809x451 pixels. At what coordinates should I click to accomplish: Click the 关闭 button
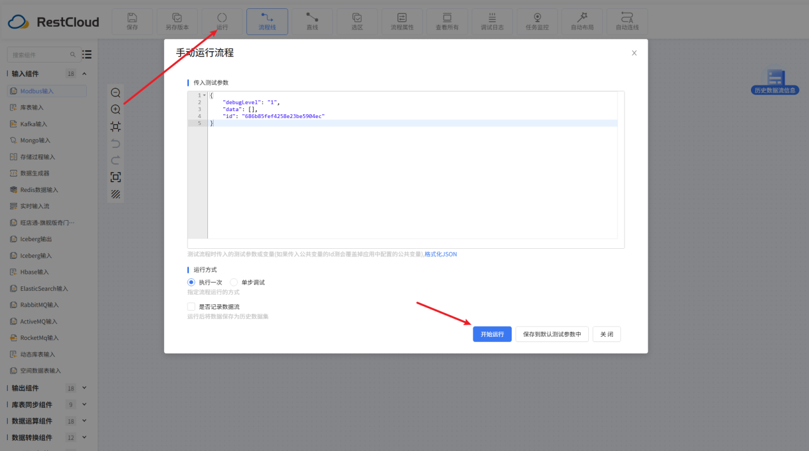click(607, 334)
